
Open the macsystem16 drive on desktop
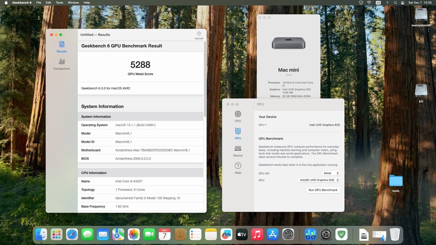tap(421, 17)
